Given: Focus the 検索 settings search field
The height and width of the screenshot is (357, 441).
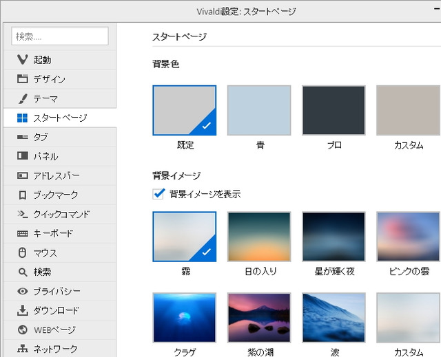Looking at the screenshot, I should pyautogui.click(x=60, y=36).
